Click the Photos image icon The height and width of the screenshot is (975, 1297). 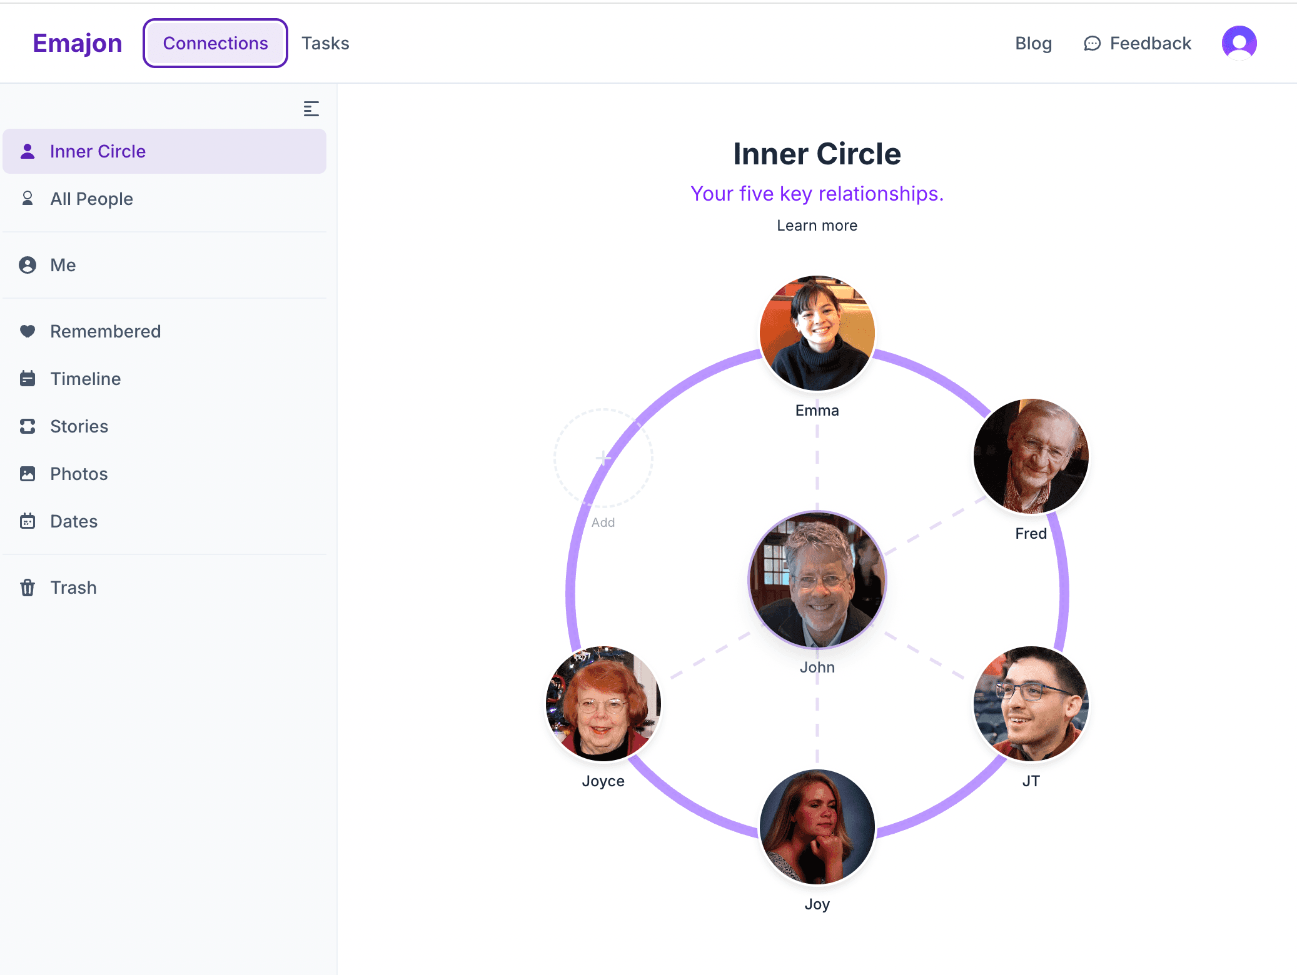pyautogui.click(x=28, y=474)
